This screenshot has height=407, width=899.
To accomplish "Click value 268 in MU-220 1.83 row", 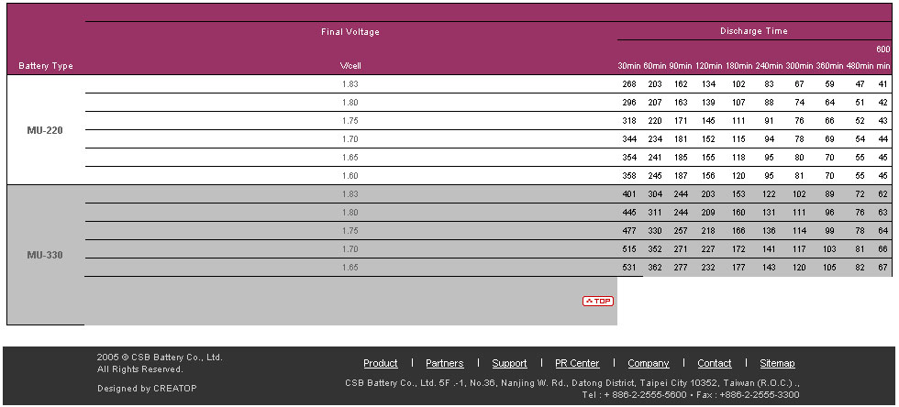I will pos(629,84).
